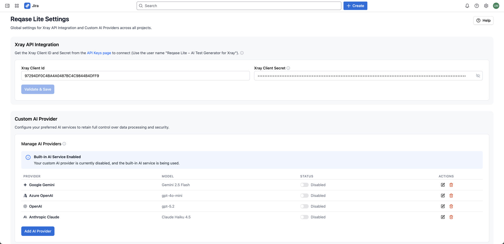Delete the Anthropic Claude provider
Image resolution: width=504 pixels, height=244 pixels.
click(451, 217)
